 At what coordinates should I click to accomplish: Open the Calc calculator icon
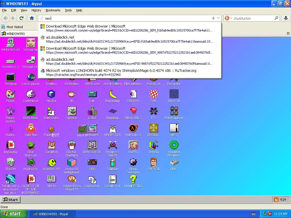tap(92, 96)
